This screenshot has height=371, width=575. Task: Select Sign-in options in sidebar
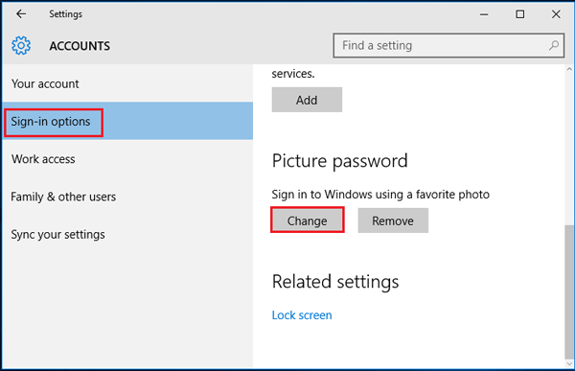coord(127,121)
